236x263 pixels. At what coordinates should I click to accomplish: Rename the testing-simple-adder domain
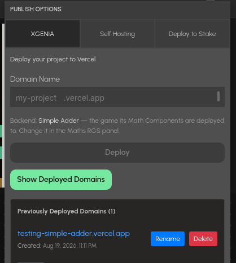click(x=168, y=239)
